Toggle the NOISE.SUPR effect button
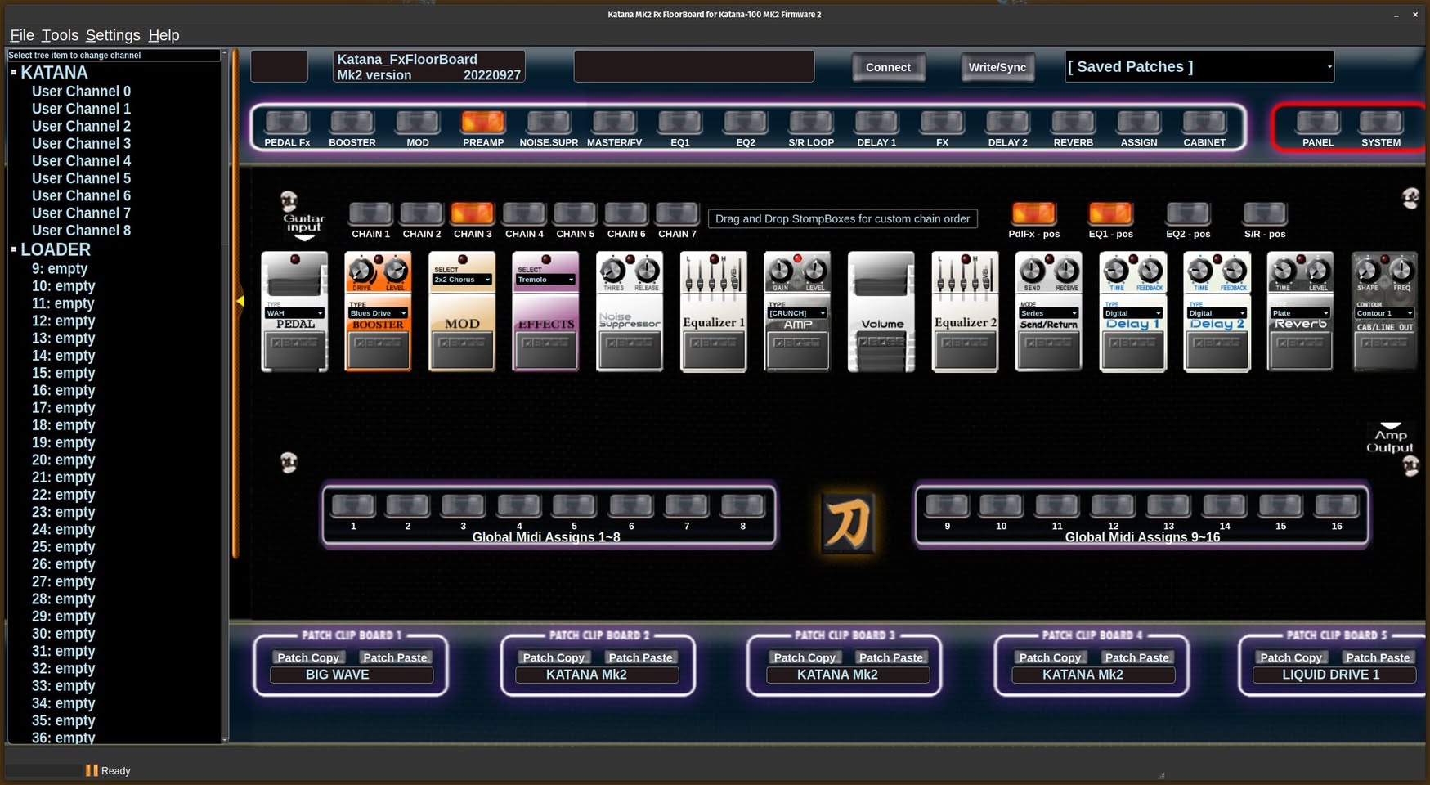Viewport: 1430px width, 785px height. click(x=549, y=122)
